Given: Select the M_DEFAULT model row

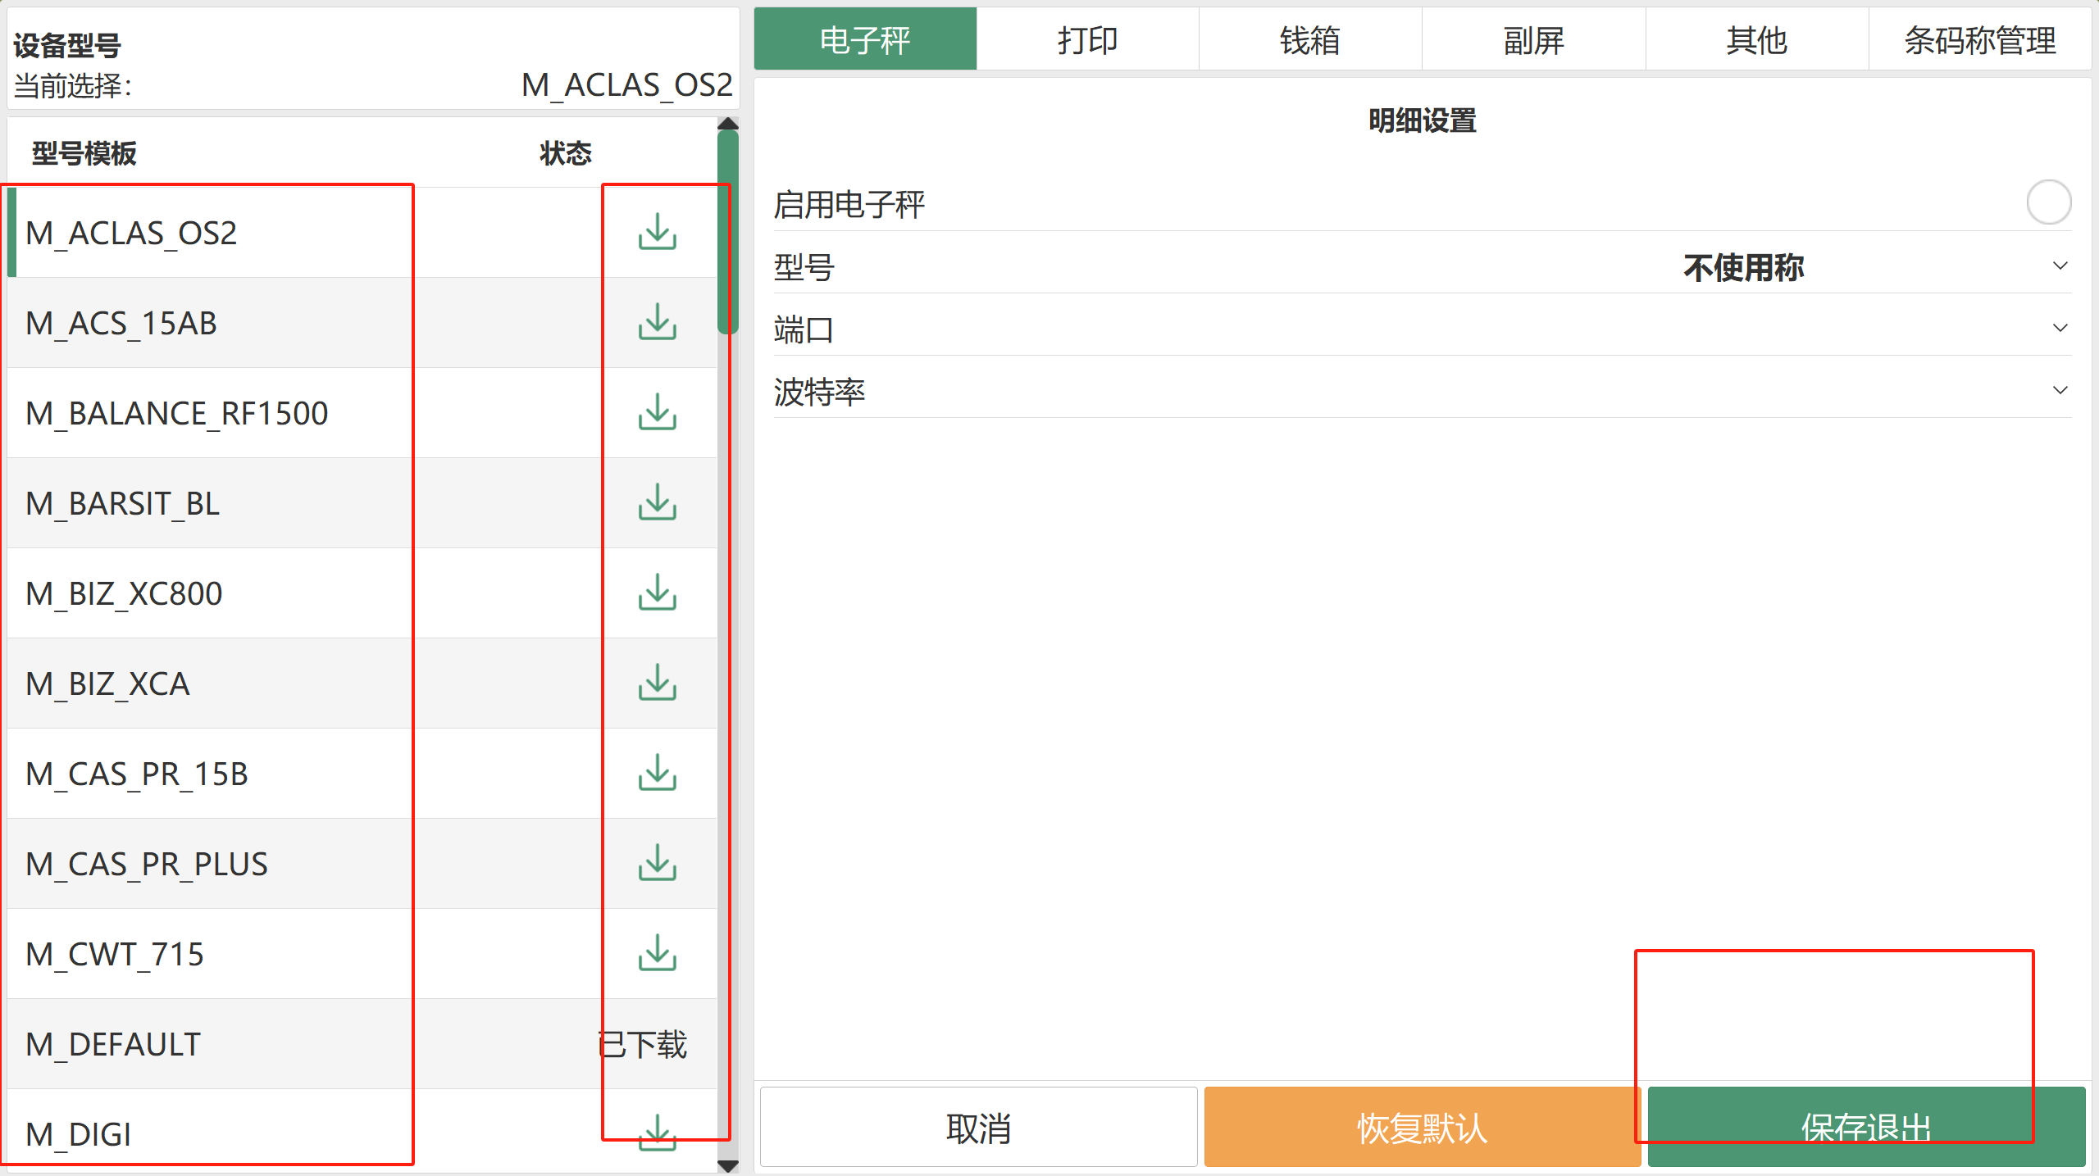Looking at the screenshot, I should [362, 1044].
